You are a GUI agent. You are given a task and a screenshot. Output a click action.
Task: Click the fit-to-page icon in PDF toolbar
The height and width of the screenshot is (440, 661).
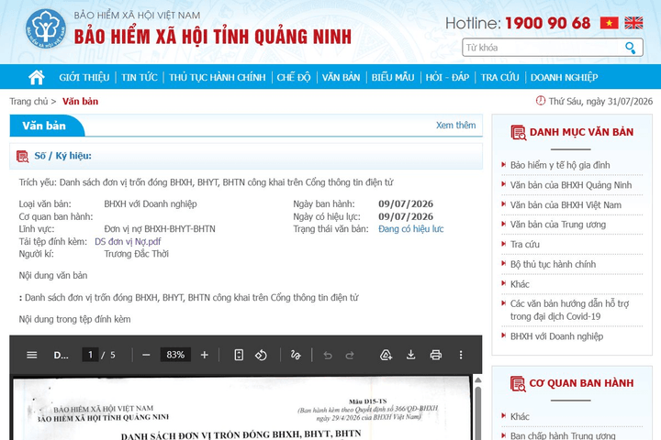click(239, 355)
